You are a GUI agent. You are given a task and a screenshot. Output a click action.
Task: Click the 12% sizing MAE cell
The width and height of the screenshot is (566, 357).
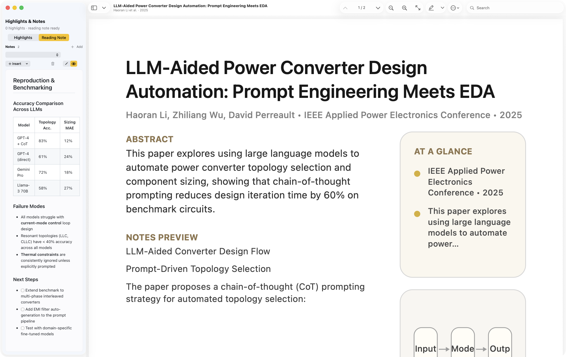coord(70,141)
